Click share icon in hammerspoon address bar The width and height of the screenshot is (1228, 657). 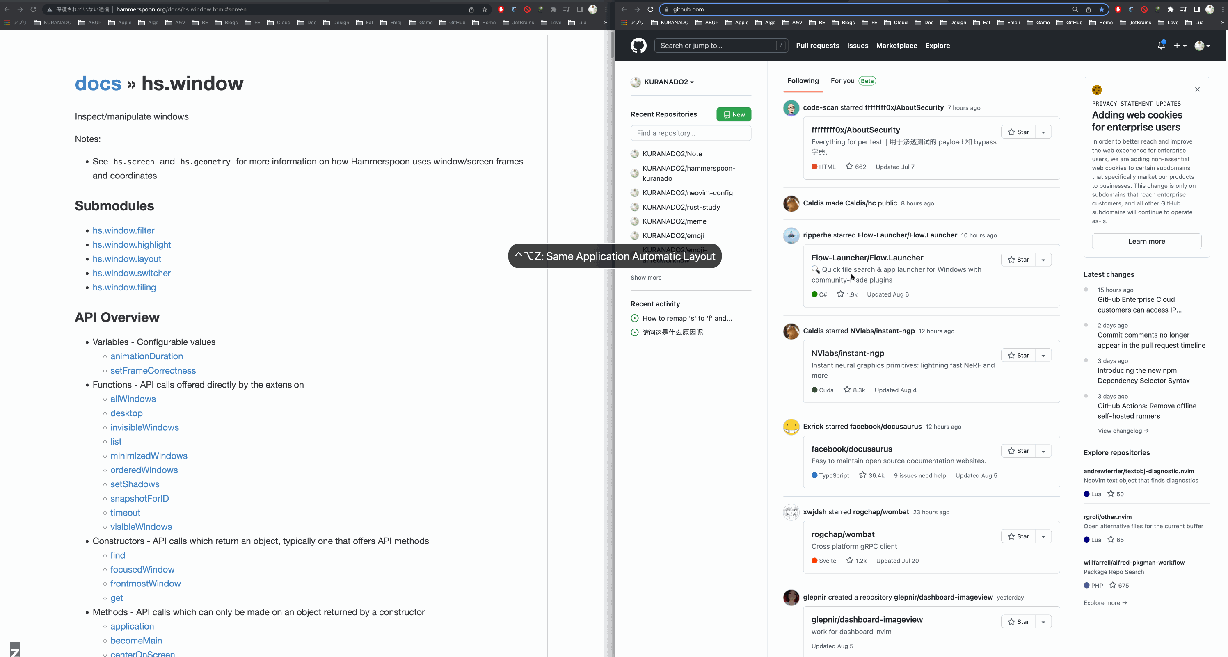[471, 9]
